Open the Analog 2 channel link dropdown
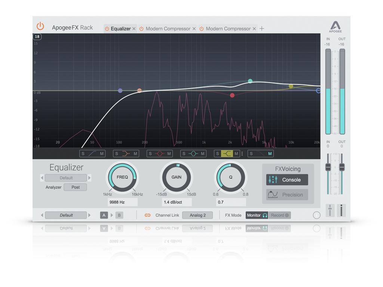This screenshot has height=287, width=383. 197,215
